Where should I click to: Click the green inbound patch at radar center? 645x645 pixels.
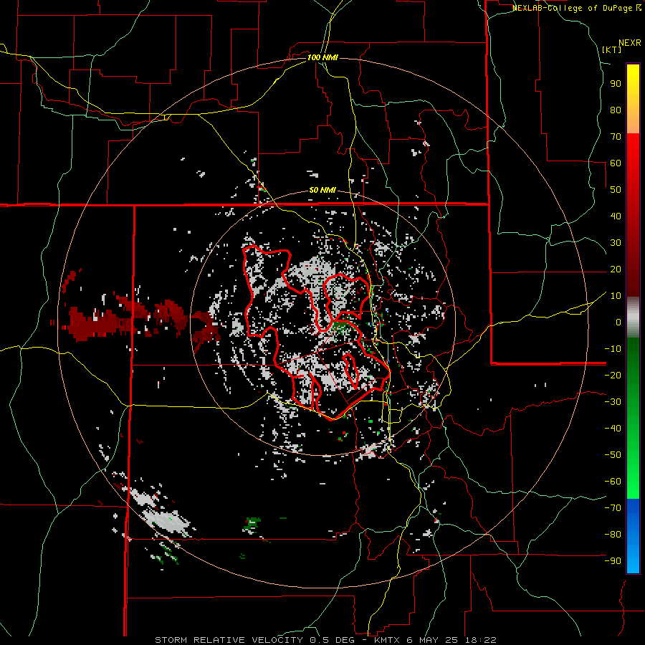(340, 328)
